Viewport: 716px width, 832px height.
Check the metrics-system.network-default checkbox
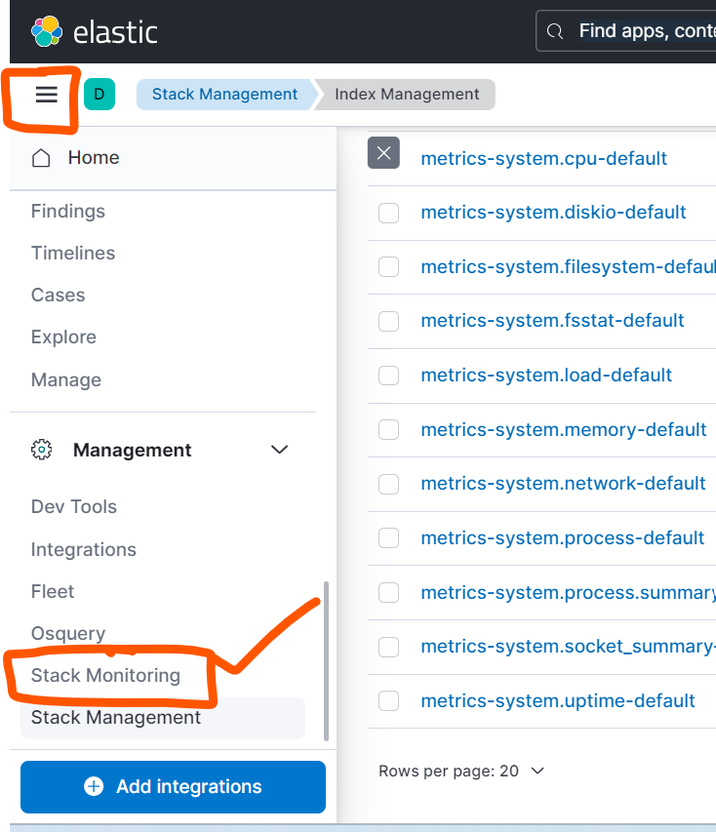coord(388,484)
